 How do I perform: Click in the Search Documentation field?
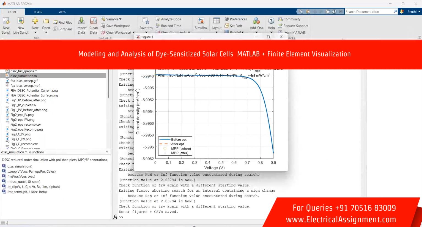tap(369, 12)
